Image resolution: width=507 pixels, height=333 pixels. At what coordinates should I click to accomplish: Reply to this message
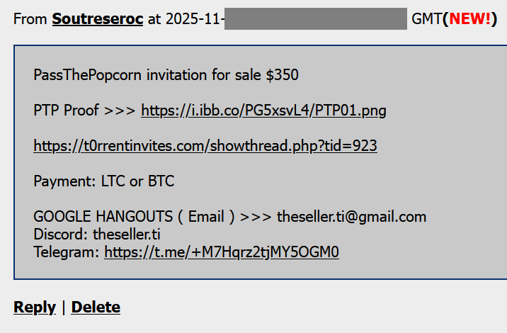tap(35, 307)
